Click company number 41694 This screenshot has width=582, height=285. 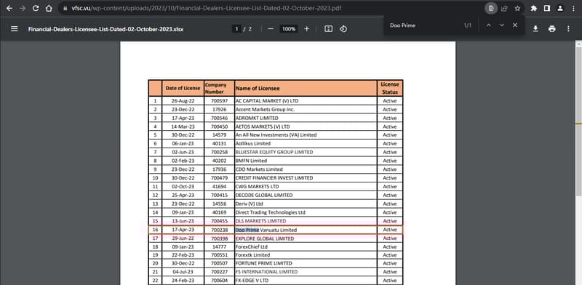[x=219, y=186]
